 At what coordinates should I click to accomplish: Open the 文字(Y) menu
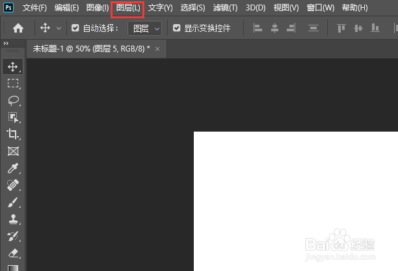161,8
